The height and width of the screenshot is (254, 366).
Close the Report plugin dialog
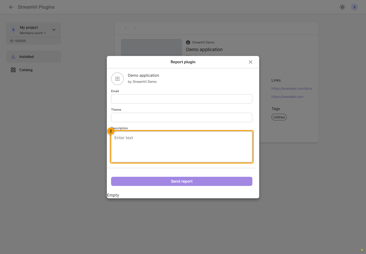click(251, 62)
